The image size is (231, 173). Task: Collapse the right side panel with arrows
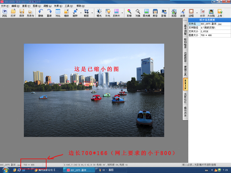[185, 20]
